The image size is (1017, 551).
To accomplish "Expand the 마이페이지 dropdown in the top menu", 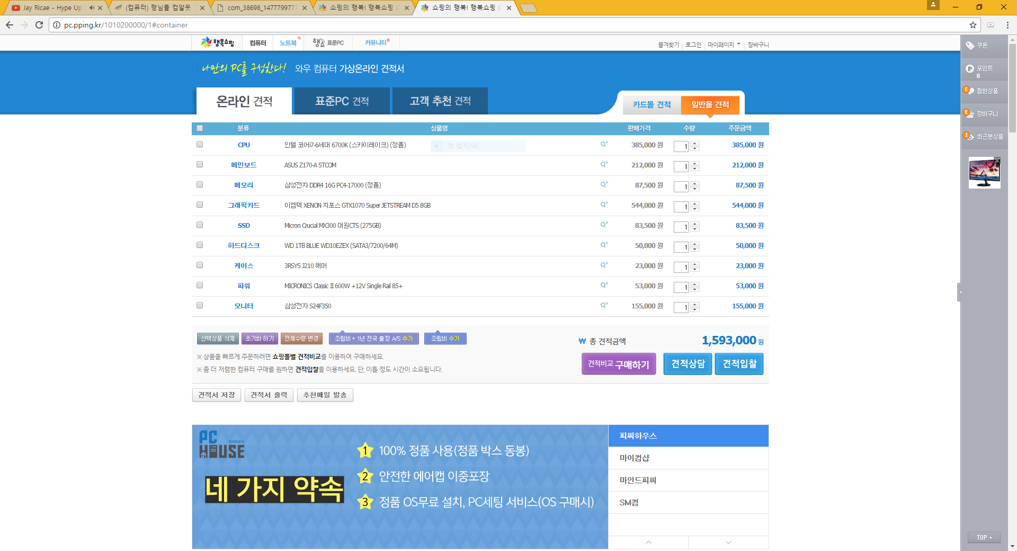I will tap(724, 45).
